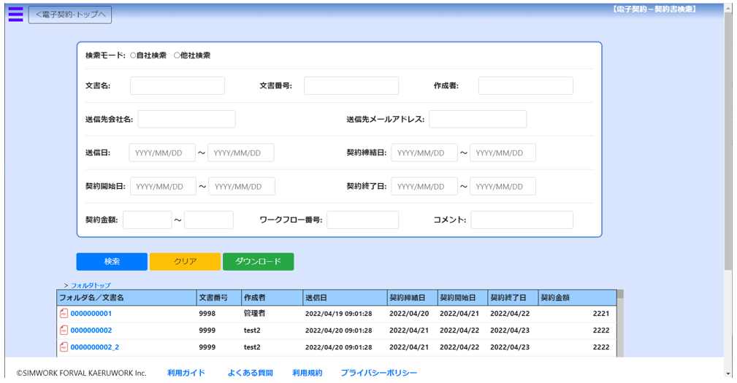This screenshot has height=383, width=737.
Task: Click the 送信日 end date field
Action: [241, 153]
